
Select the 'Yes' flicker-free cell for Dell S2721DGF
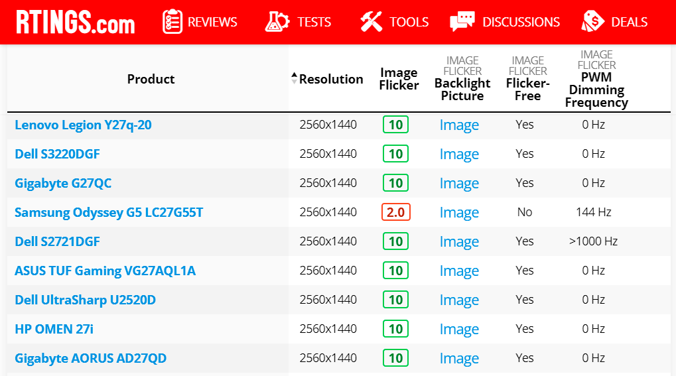pyautogui.click(x=525, y=241)
